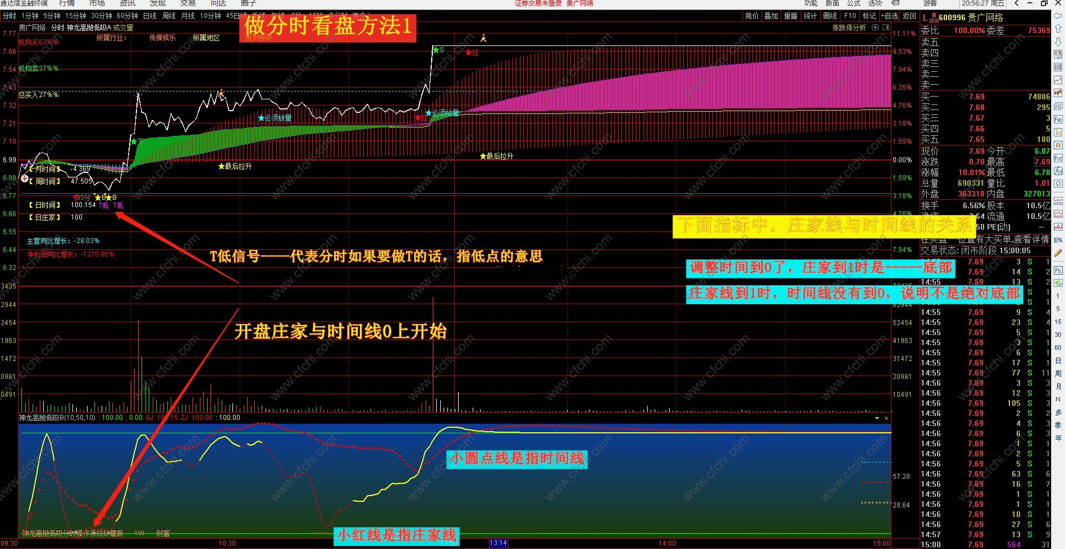Open the mail envelope icon in title bar
Screen dimensions: 1065x549
coord(896,3)
